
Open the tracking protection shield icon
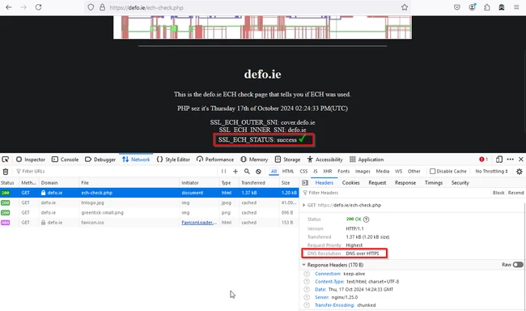[x=91, y=7]
